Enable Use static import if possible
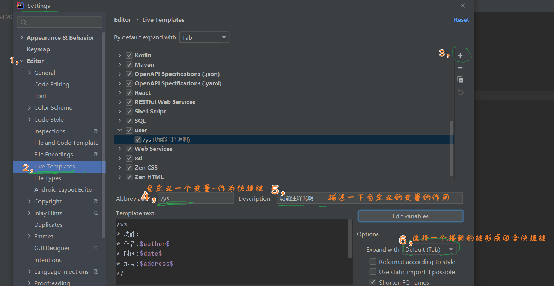554x286 pixels. [x=373, y=272]
